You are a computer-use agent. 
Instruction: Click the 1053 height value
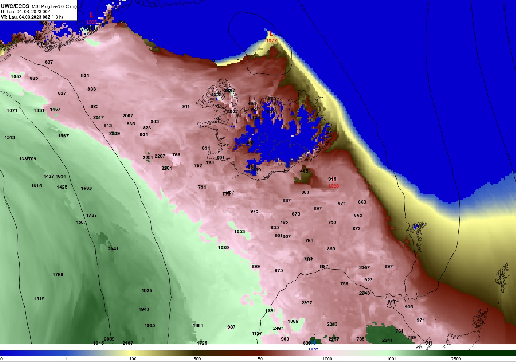click(x=239, y=231)
